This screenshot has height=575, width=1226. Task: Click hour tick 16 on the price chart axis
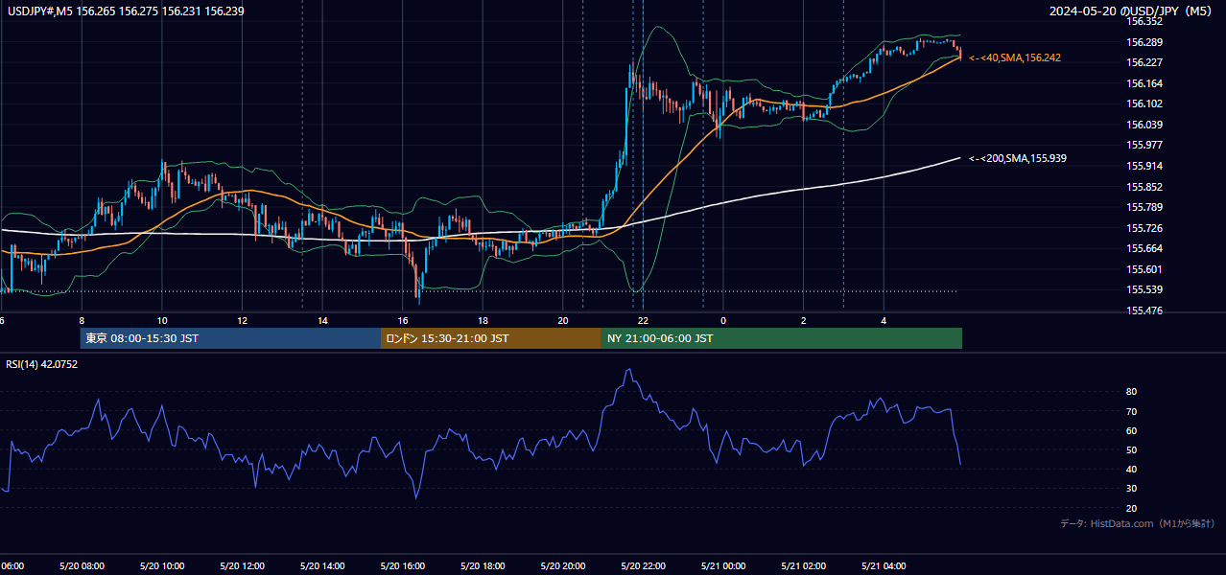[x=403, y=320]
